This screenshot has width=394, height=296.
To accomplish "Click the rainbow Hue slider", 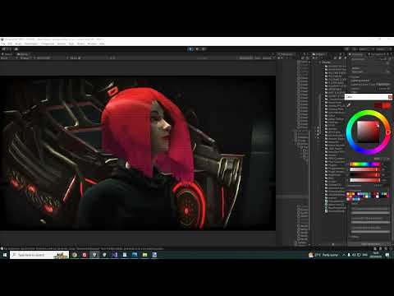I will click(365, 164).
